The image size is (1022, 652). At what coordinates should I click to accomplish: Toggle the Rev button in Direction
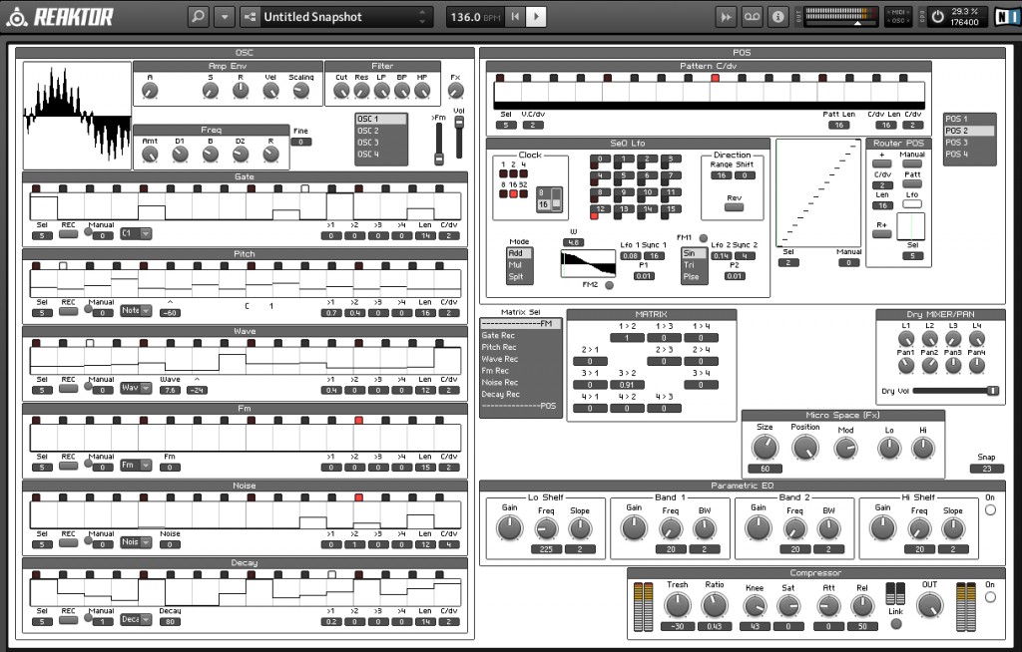click(734, 207)
